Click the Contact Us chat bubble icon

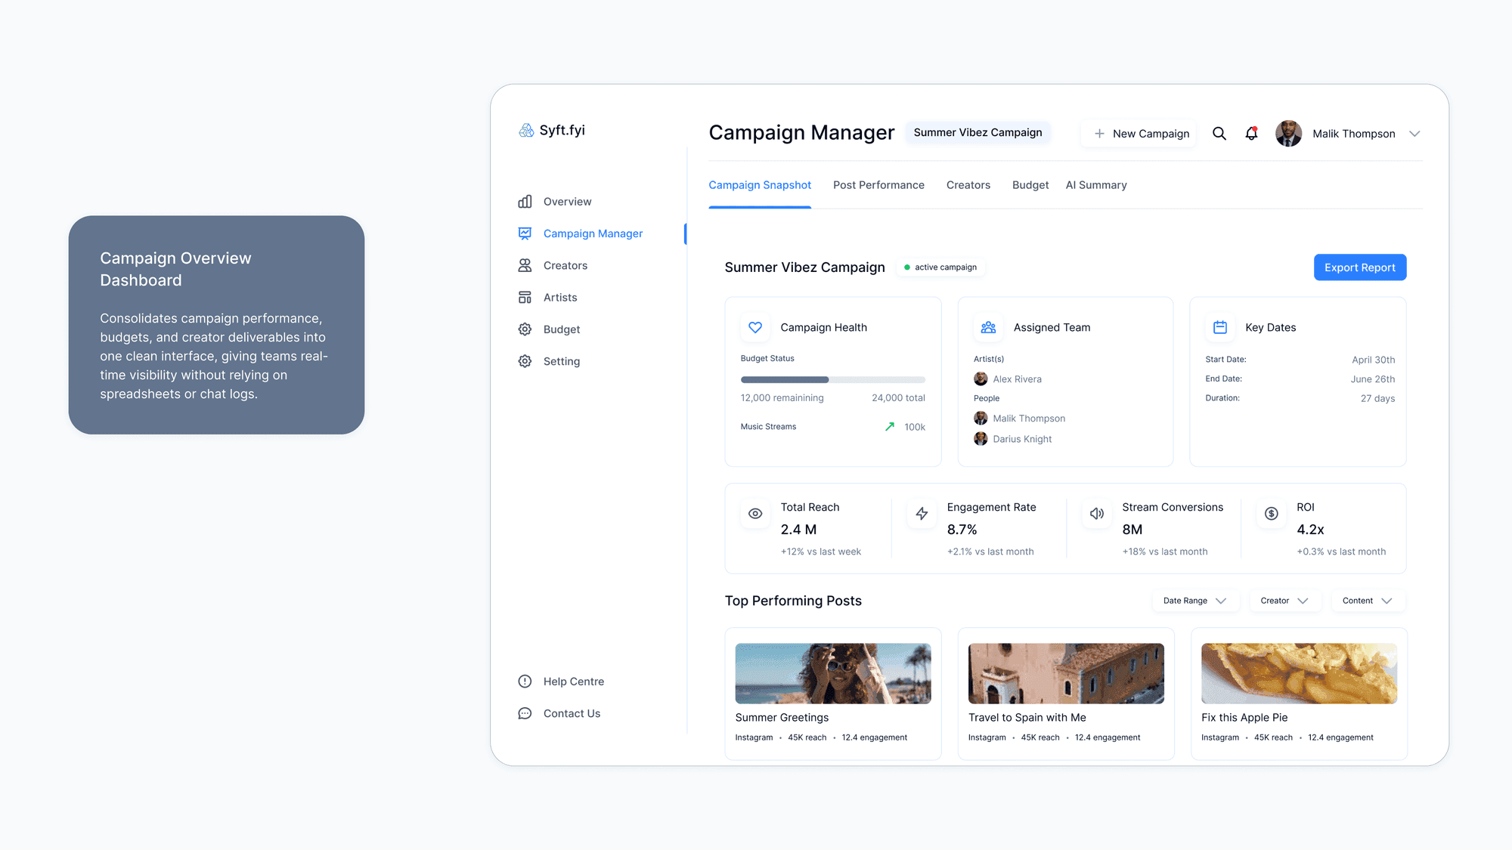pyautogui.click(x=525, y=713)
